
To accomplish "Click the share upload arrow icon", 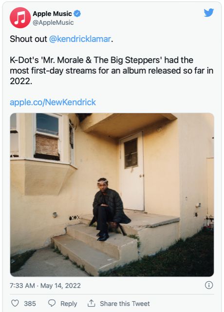I will click(91, 303).
